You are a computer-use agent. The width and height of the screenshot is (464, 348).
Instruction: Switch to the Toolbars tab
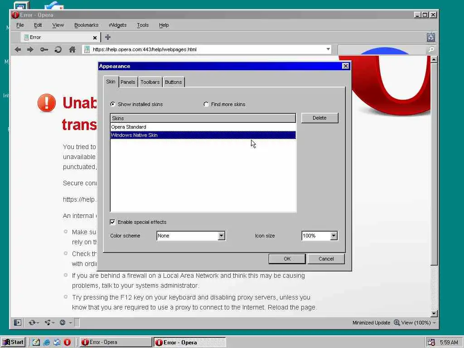tap(150, 82)
